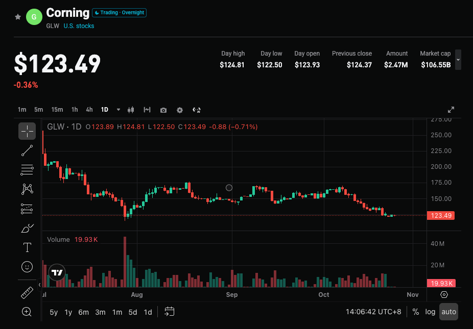Activate the zoom in tool

[27, 312]
